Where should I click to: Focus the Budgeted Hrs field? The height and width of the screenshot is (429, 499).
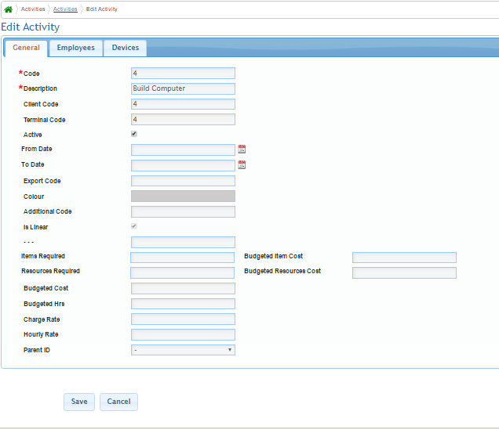click(183, 304)
